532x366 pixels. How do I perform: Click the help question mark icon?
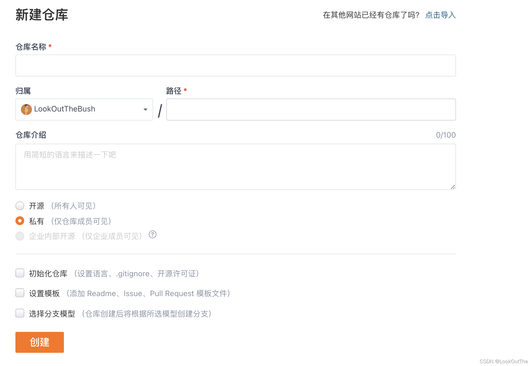coord(153,234)
